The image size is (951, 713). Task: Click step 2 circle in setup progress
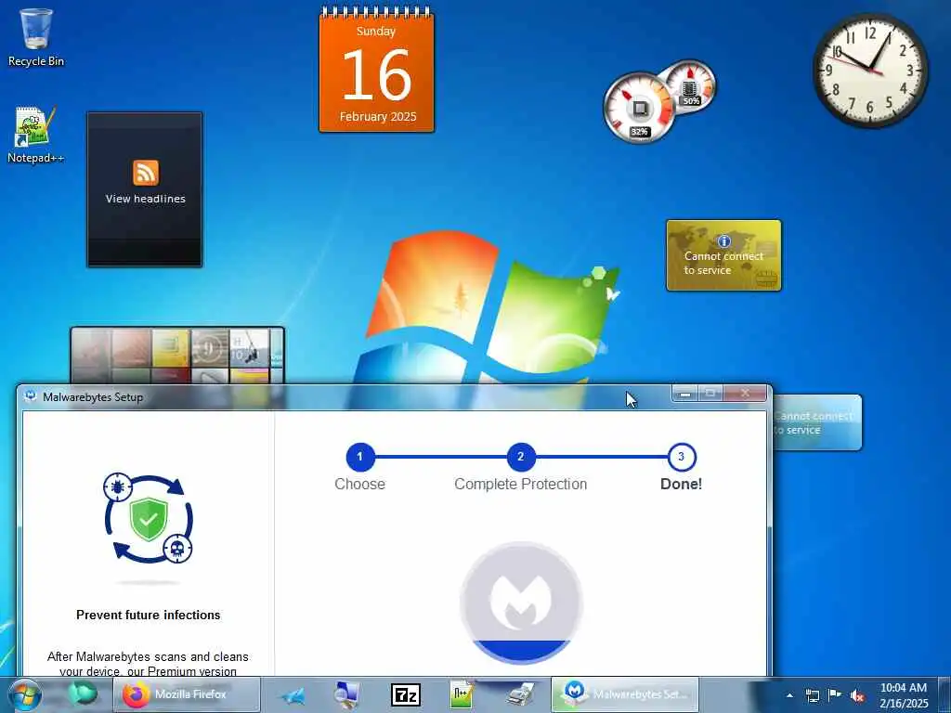click(x=521, y=457)
